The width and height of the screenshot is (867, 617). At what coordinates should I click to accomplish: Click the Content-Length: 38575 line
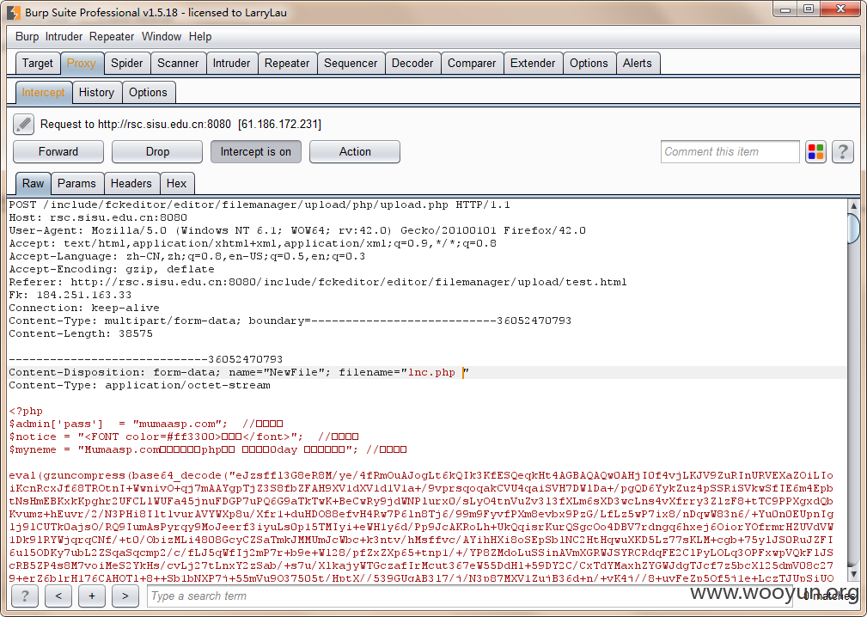[x=81, y=333]
